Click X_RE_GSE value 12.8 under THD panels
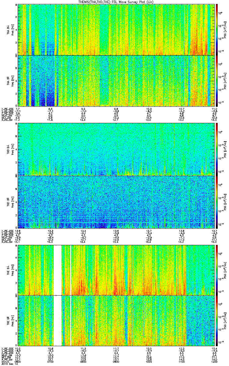This screenshot has width=229, height=366. pos(18,231)
